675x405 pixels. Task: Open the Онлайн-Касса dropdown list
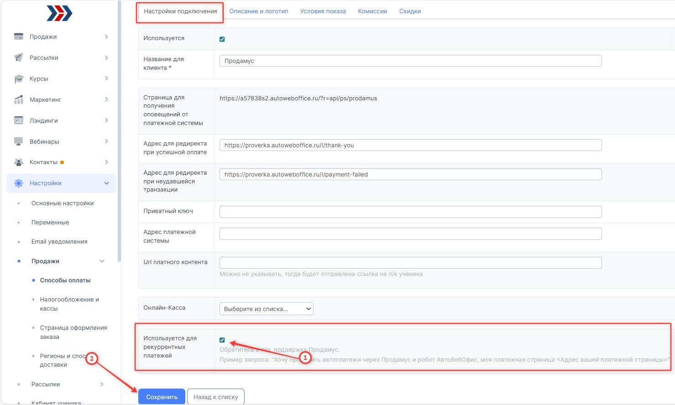[x=267, y=309]
